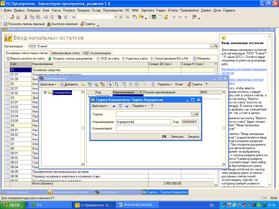Switch to ПРАКТИЧЕСКАЯ РАБ taskbar item
Viewport: 279px width, 209px height.
click(x=137, y=205)
